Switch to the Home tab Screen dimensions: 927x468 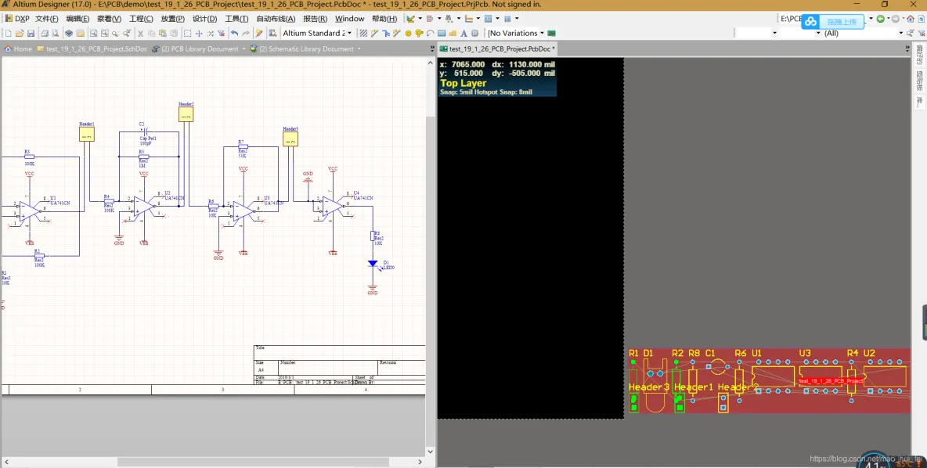18,49
